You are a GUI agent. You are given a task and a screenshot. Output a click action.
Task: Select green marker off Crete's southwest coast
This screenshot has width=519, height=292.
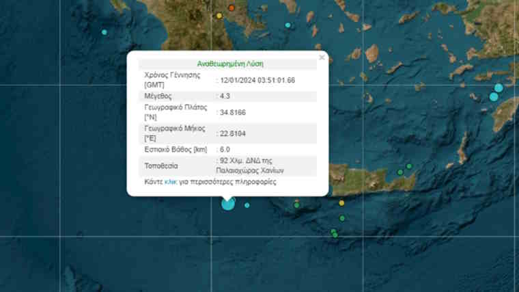[297, 205]
